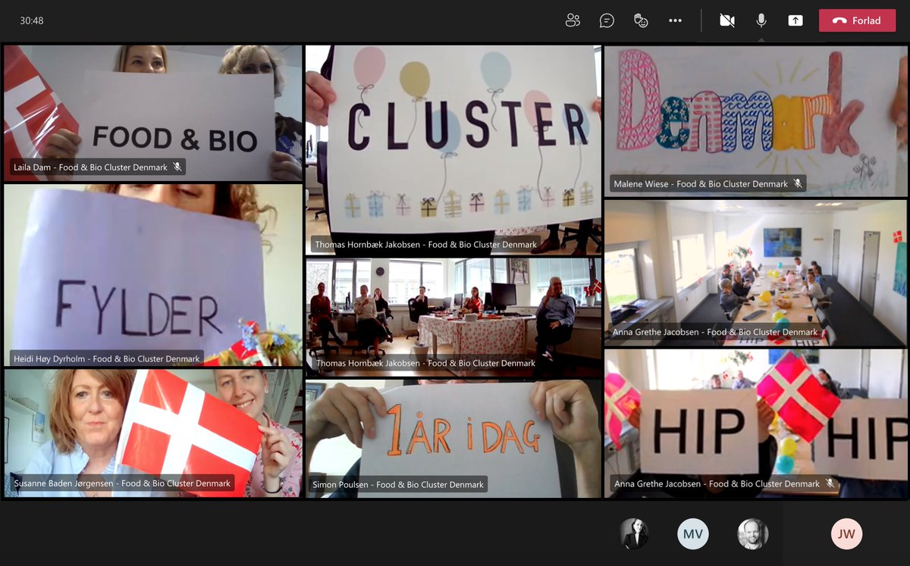Select Thomas Hornbæk Jakobsen's office room video
The height and width of the screenshot is (566, 910).
[453, 317]
